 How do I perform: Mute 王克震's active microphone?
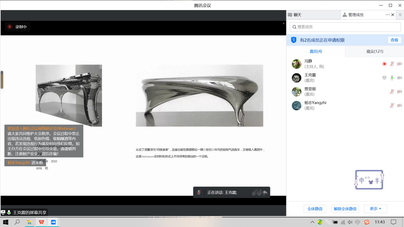(392, 78)
